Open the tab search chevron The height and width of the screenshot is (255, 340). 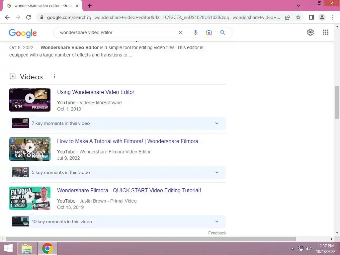pos(298,6)
